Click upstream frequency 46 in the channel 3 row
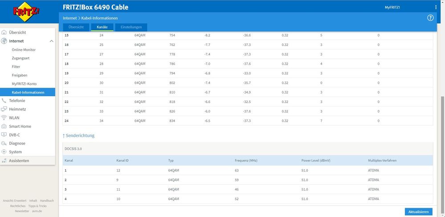Screen dimensions: 445x217 pos(237,189)
